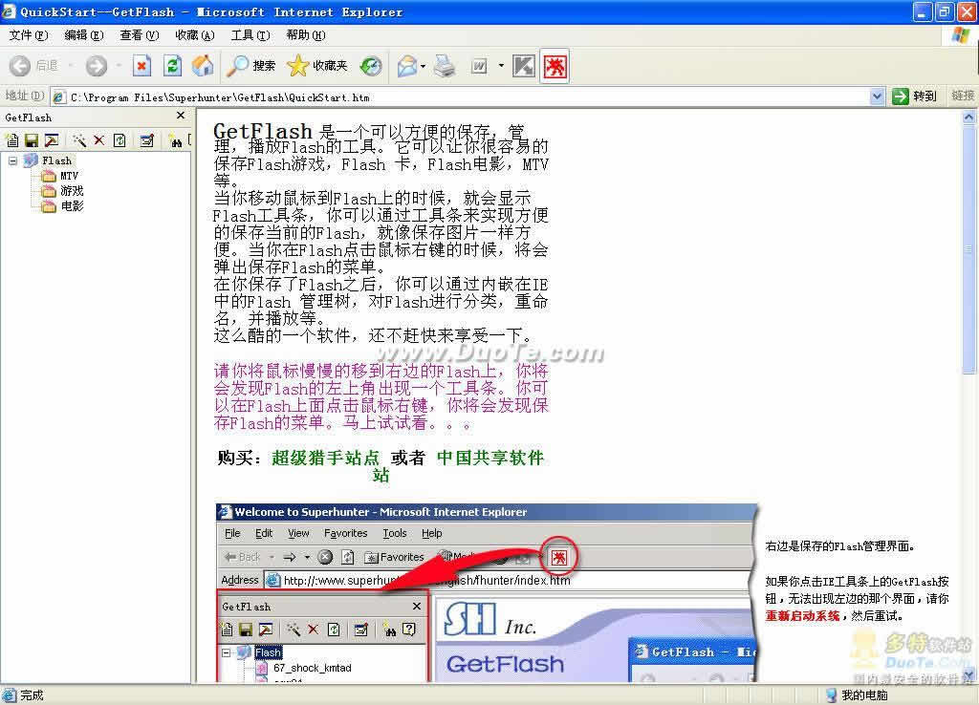Select the MTV folder

coord(69,176)
